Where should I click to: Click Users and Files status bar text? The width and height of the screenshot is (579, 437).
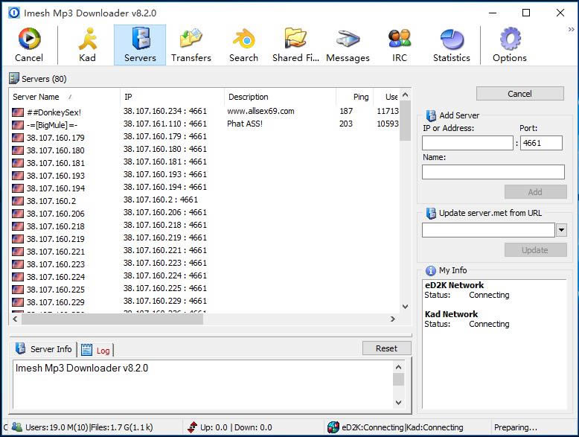(89, 427)
